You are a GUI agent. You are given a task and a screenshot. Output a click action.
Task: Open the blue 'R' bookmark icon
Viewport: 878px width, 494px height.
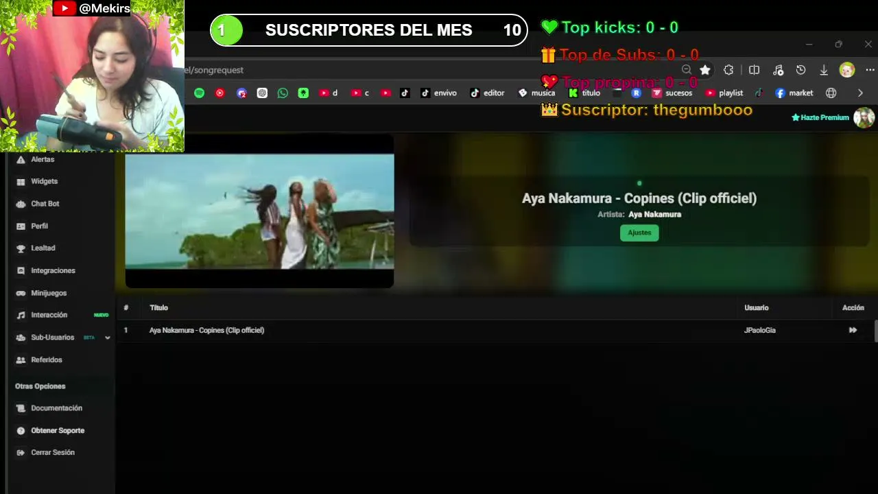pos(636,93)
